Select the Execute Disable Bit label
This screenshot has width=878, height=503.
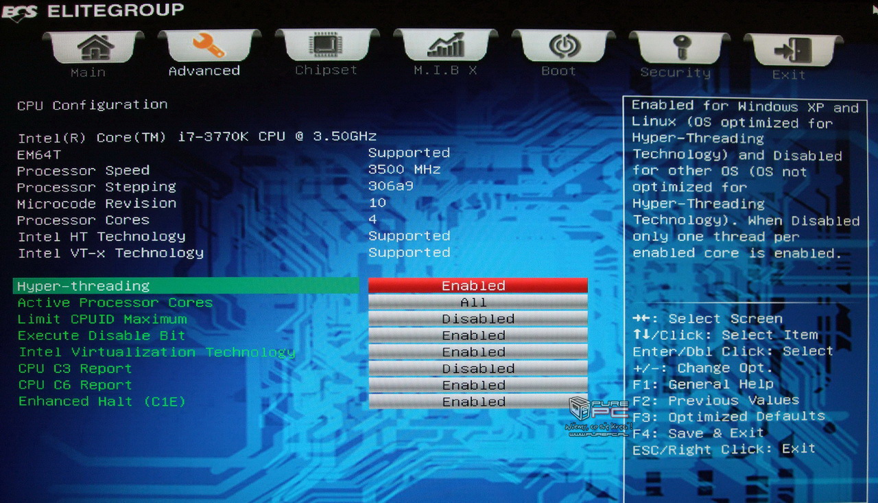[x=102, y=336]
